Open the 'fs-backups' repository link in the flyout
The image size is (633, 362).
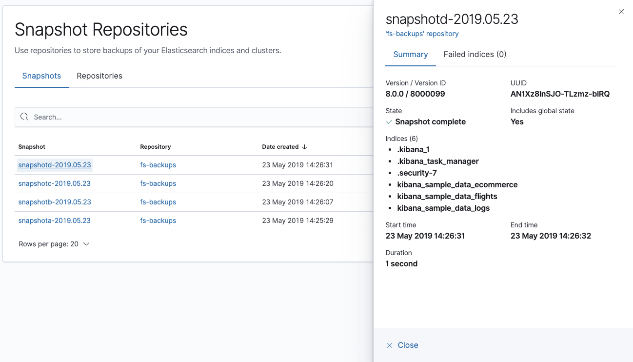click(421, 34)
